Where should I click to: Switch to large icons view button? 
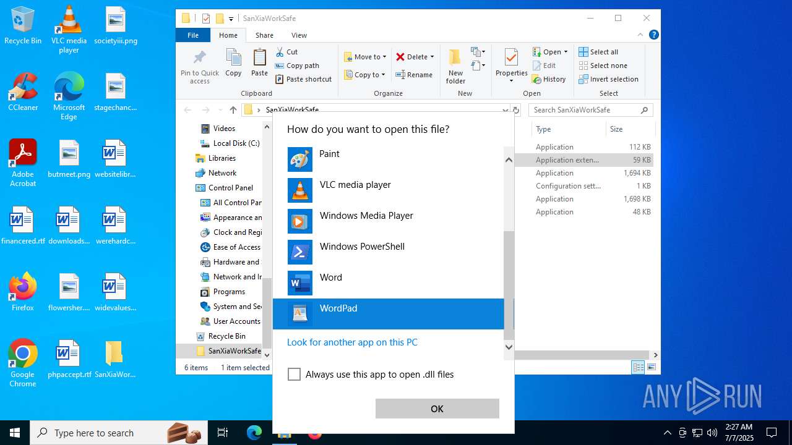coord(652,368)
